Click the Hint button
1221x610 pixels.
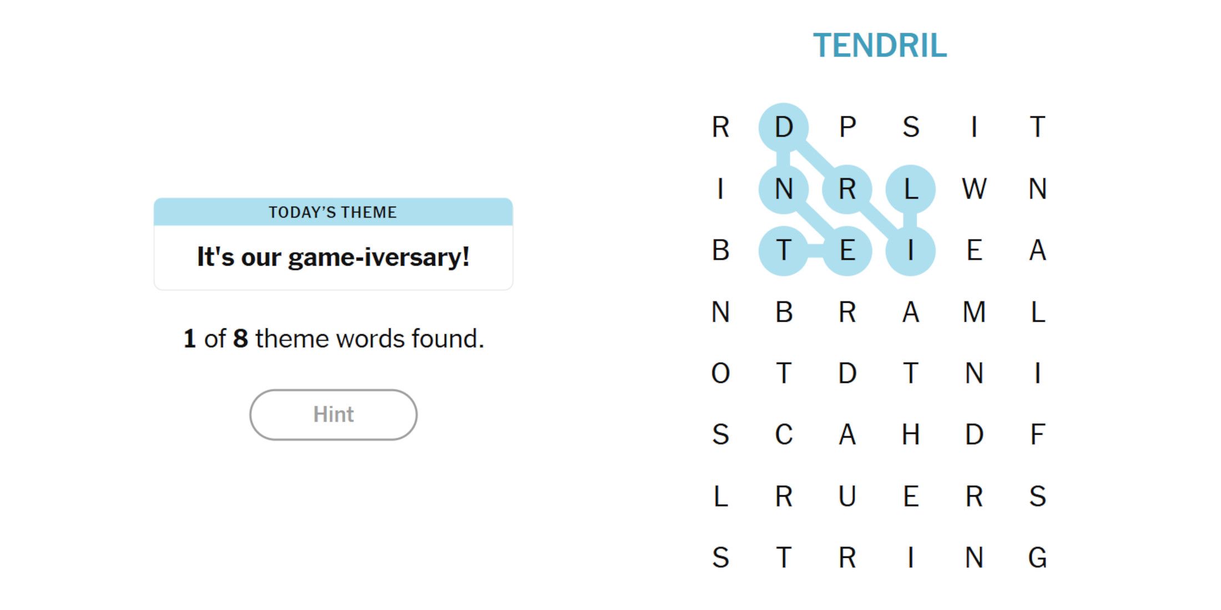pyautogui.click(x=333, y=415)
